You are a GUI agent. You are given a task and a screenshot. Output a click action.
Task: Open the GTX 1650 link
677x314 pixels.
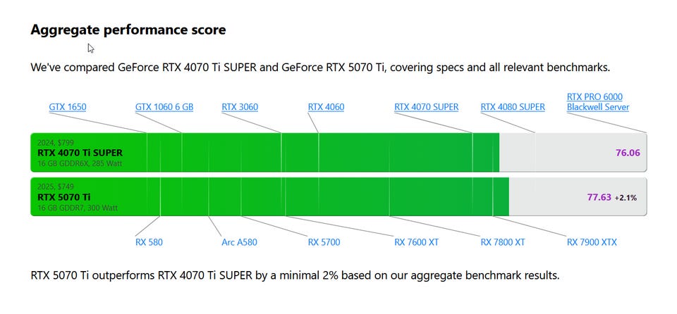click(x=68, y=107)
